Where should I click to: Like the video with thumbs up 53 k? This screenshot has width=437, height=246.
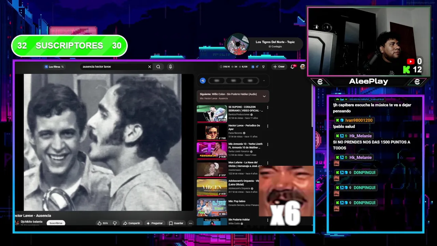coord(102,223)
